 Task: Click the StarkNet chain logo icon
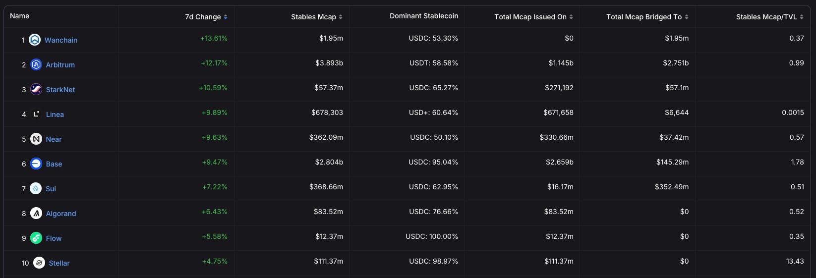click(36, 89)
